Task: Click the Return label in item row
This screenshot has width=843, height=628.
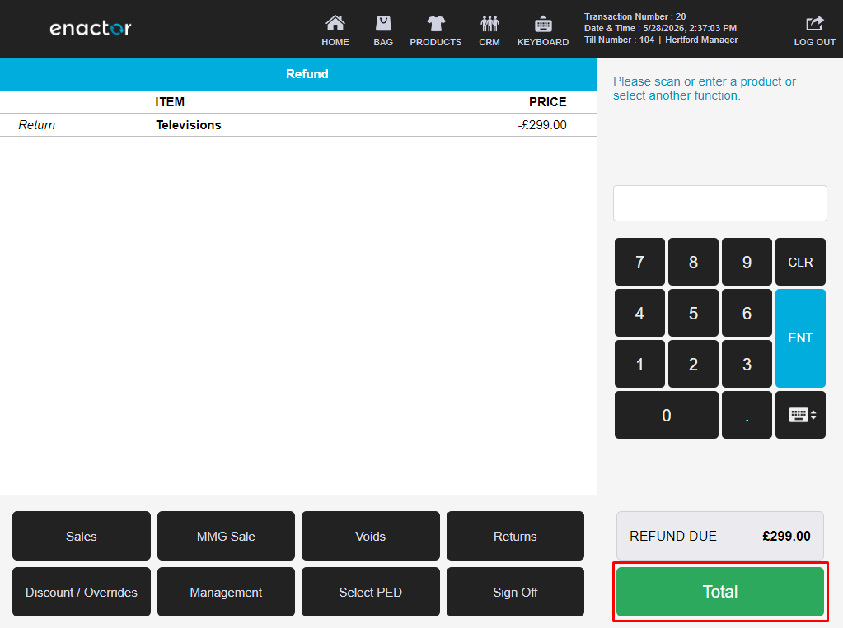Action: pyautogui.click(x=36, y=124)
